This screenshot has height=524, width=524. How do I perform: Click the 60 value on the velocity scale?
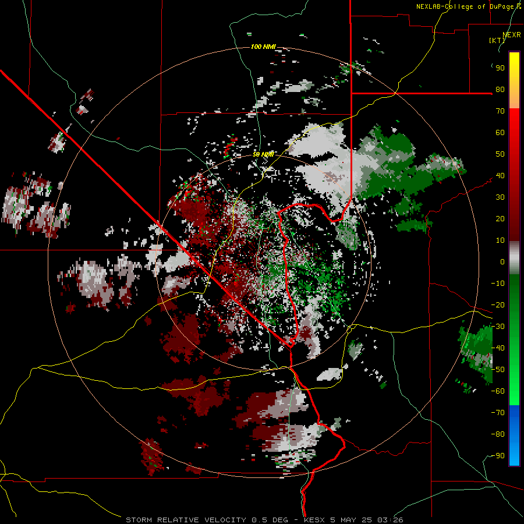pyautogui.click(x=500, y=133)
